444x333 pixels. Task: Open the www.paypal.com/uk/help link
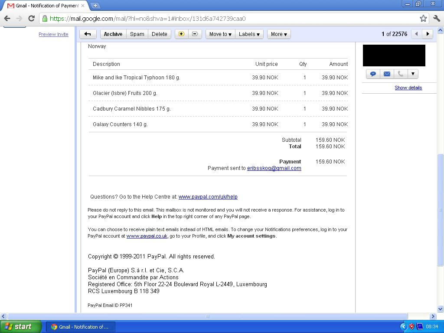point(208,197)
